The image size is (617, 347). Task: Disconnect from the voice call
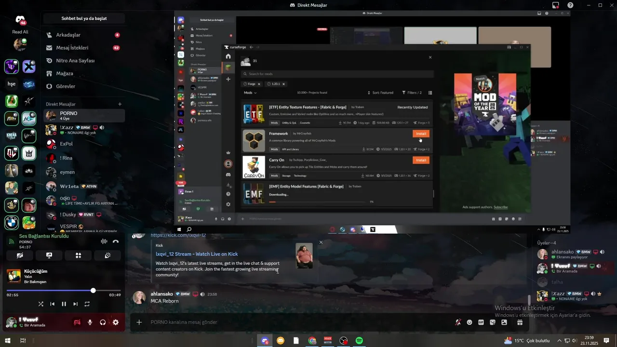[x=116, y=241]
